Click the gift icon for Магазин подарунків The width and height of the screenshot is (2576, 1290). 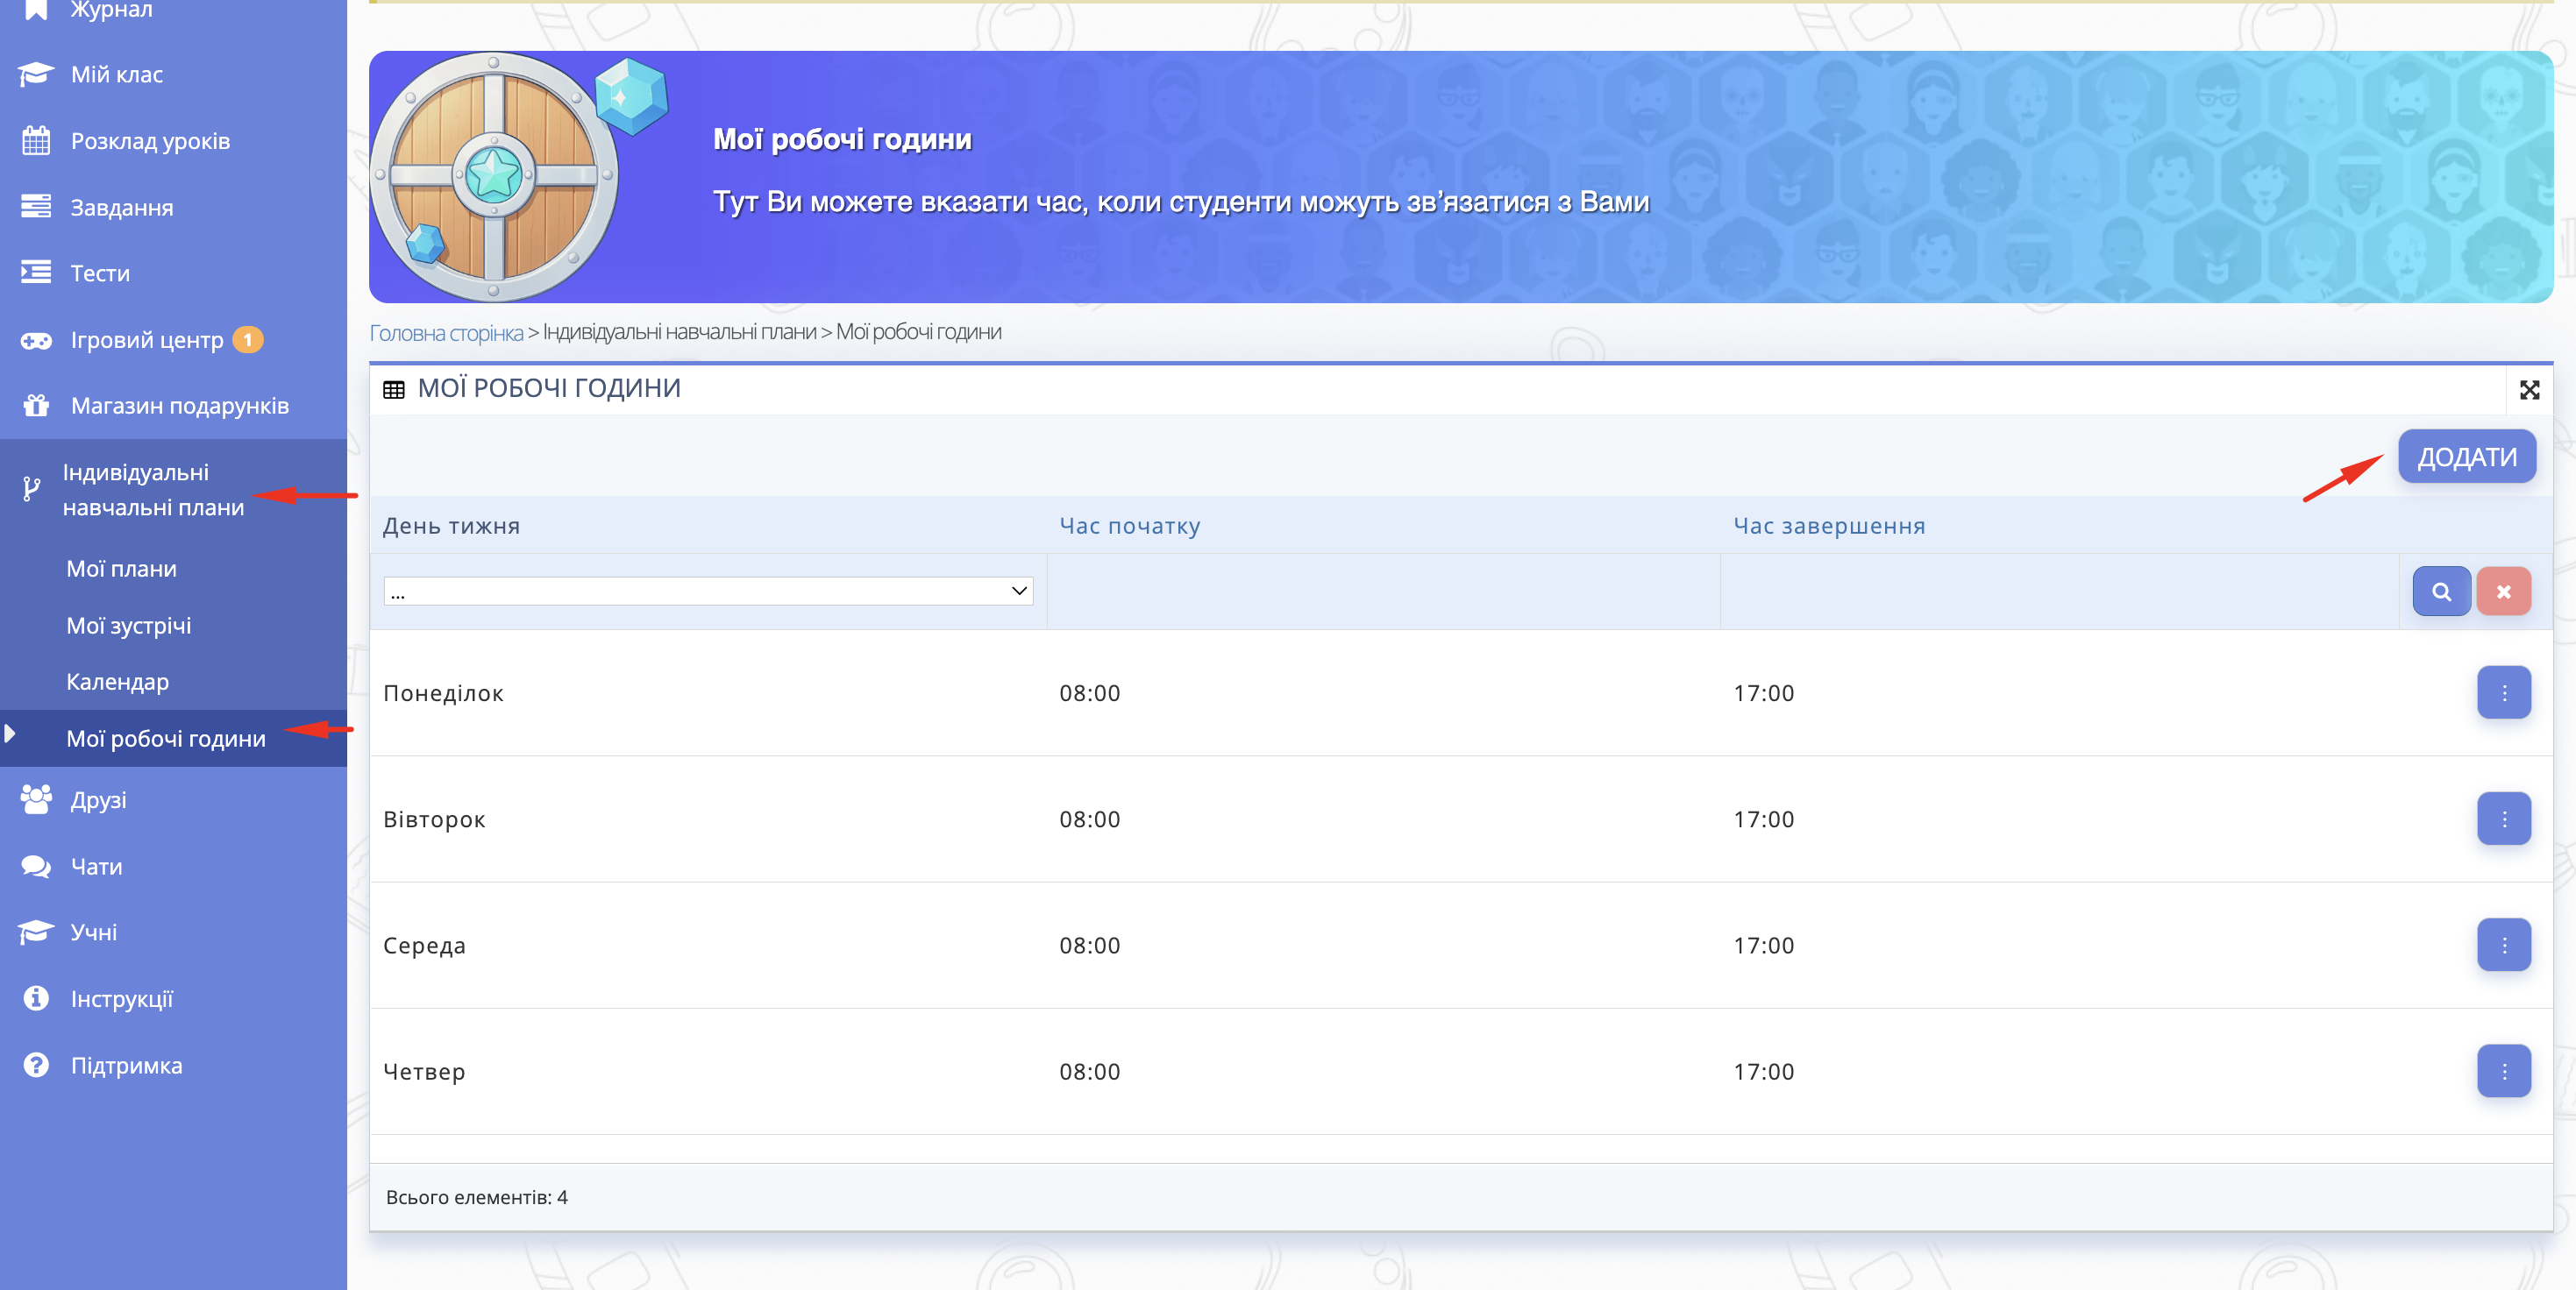click(36, 406)
